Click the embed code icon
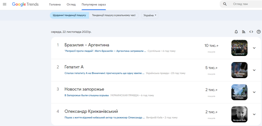Viewport: 262px width, 126px height. 251,32
